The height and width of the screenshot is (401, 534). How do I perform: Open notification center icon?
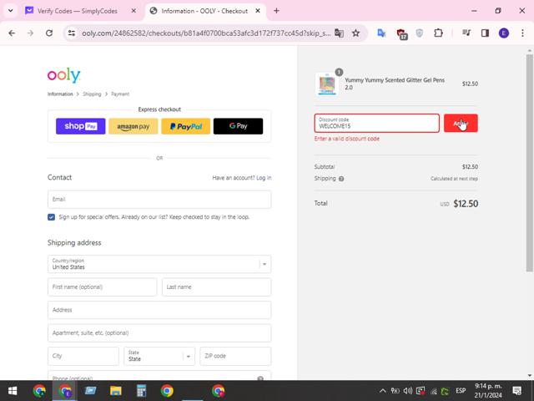point(516,391)
